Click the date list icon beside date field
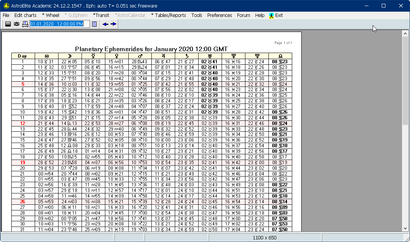Viewport: 410px width, 242px height. 94,24
